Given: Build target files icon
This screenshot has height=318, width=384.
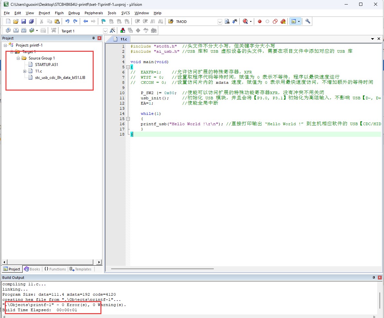Looking at the screenshot, I should (x=16, y=30).
